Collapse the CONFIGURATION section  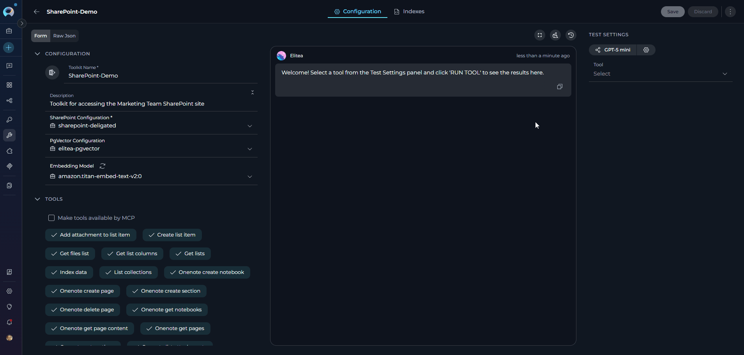(x=37, y=54)
